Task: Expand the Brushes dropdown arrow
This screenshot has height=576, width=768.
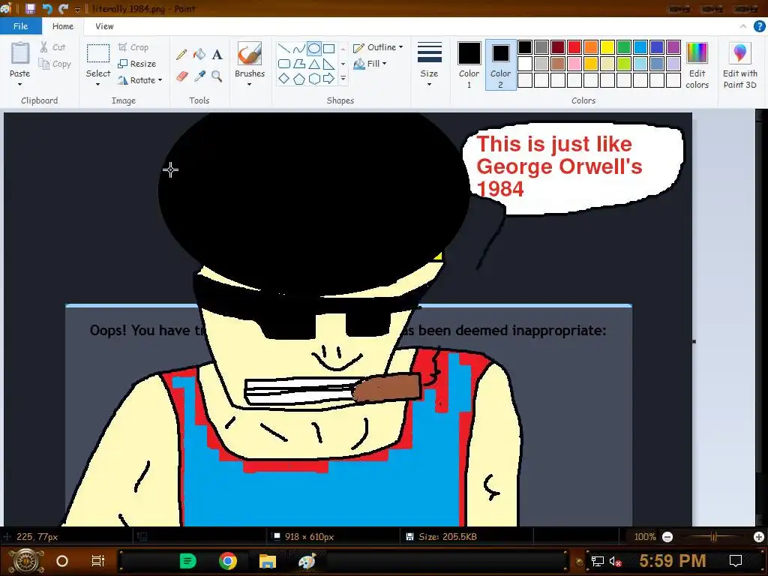Action: pos(249,85)
